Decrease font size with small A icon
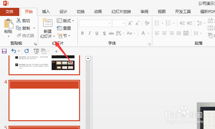 [x=137, y=23]
